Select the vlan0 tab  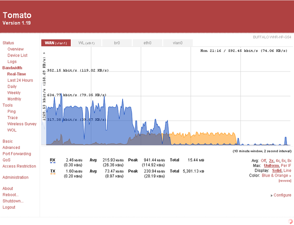click(178, 43)
